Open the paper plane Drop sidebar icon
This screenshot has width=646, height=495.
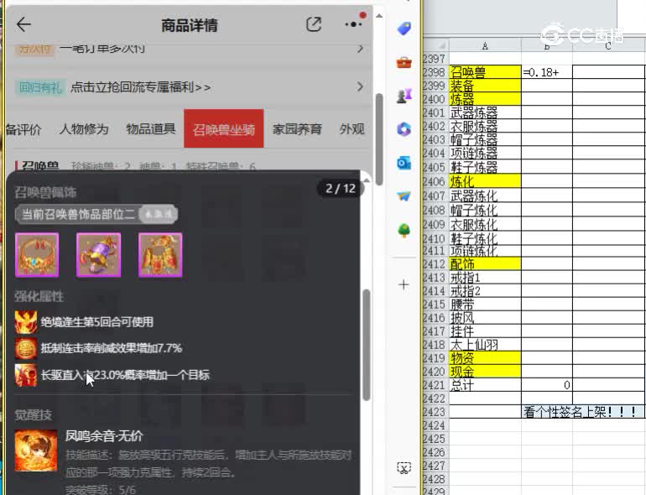(x=404, y=196)
